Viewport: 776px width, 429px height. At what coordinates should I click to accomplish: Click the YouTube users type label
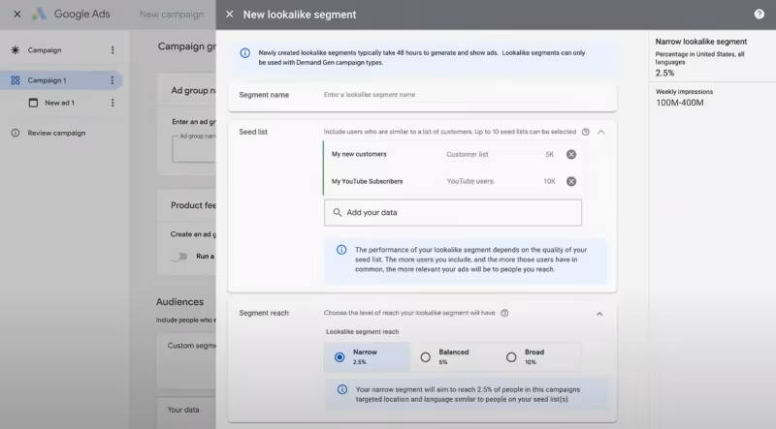[x=470, y=181]
